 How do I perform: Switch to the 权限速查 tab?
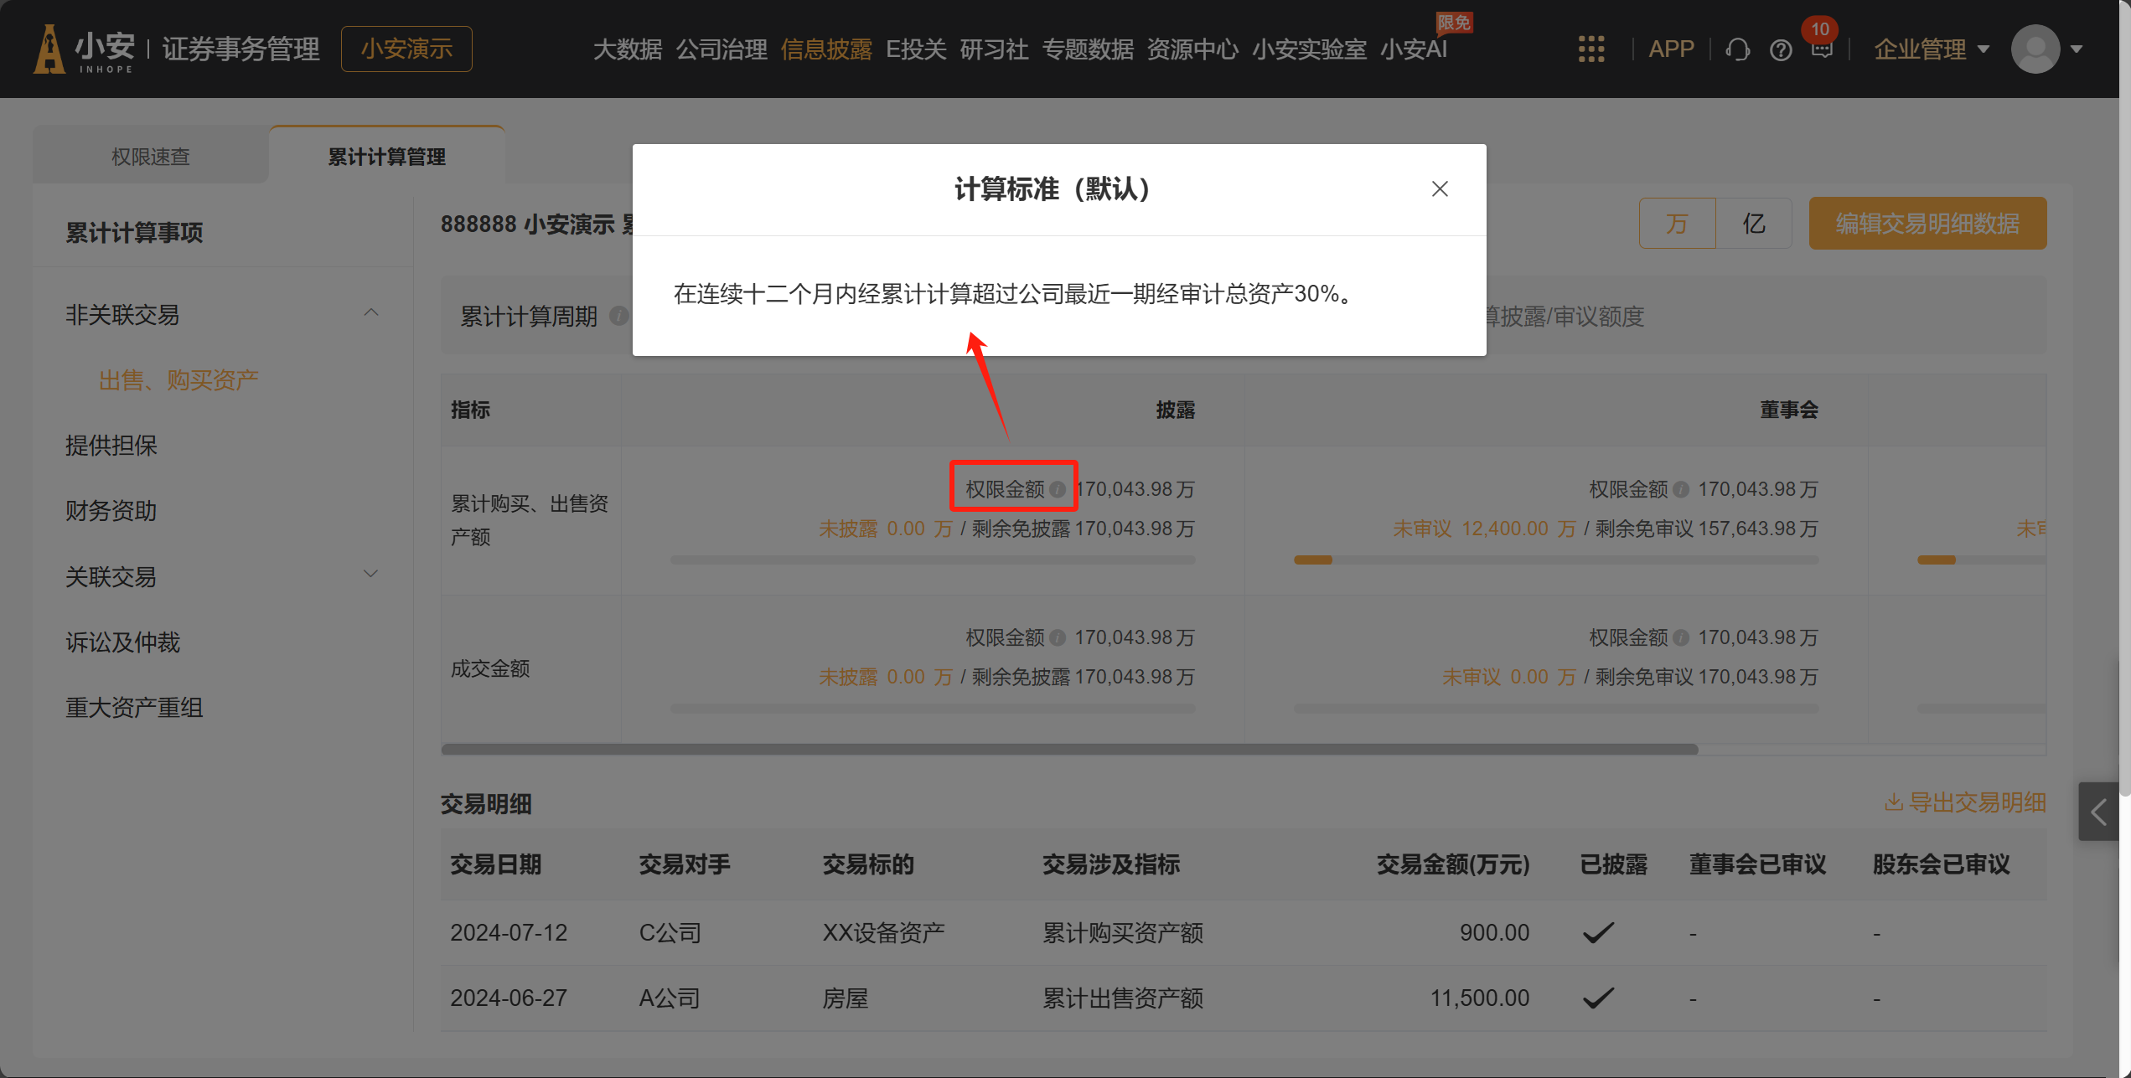[151, 157]
